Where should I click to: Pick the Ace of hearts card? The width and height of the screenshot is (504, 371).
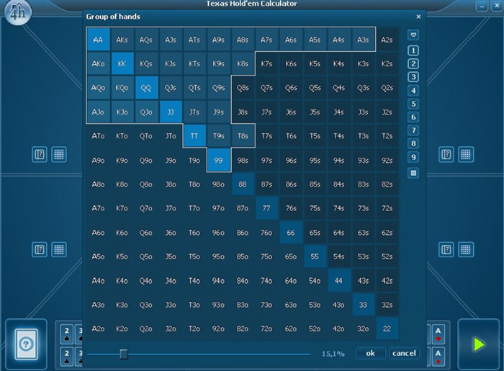tap(438, 334)
